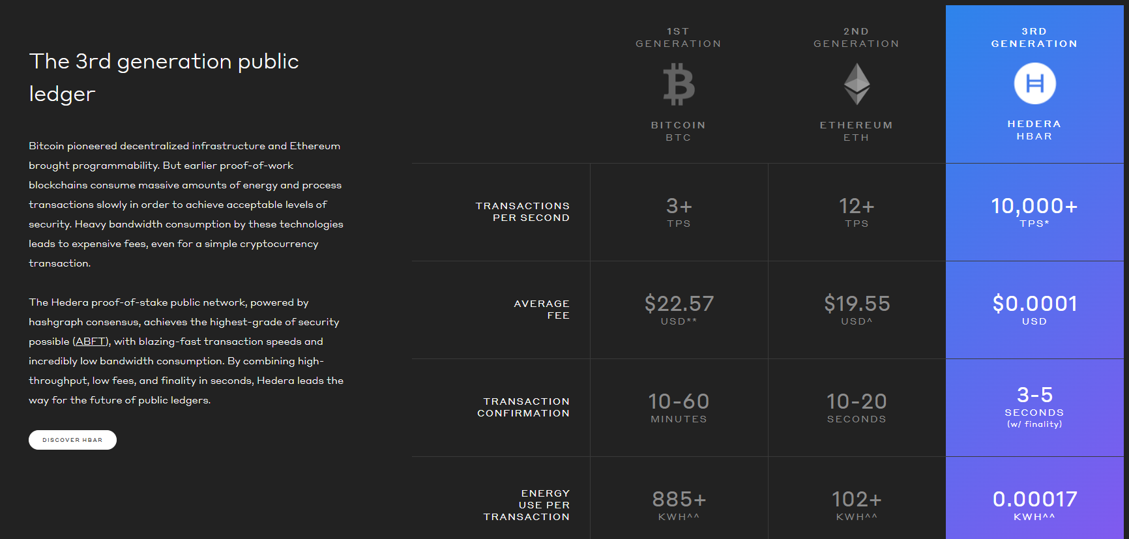Click Hedera's 3-5 seconds finality cell
This screenshot has width=1129, height=539.
[1034, 407]
